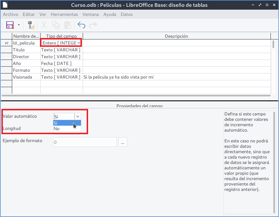Screen dimensions: 279x217
Task: Open the Archivo menu
Action: (x=10, y=14)
